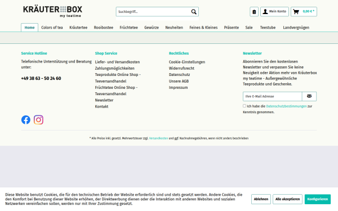Open cookie settings with Konfigurieren
Viewport: 338px width, 211px height.
pyautogui.click(x=318, y=199)
